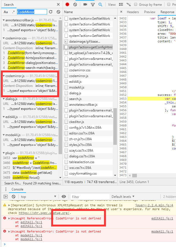Expand the editAll.js ReferenceError message

point(9,218)
